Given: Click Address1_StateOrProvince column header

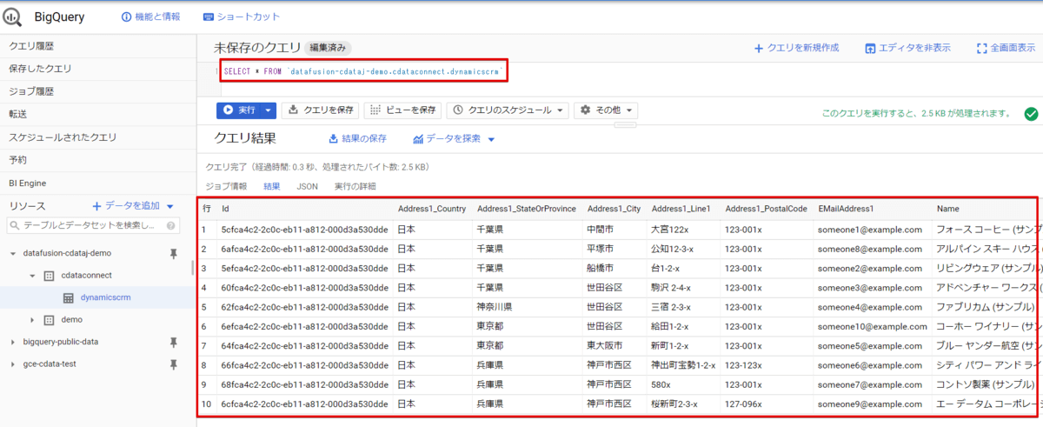Looking at the screenshot, I should click(527, 209).
